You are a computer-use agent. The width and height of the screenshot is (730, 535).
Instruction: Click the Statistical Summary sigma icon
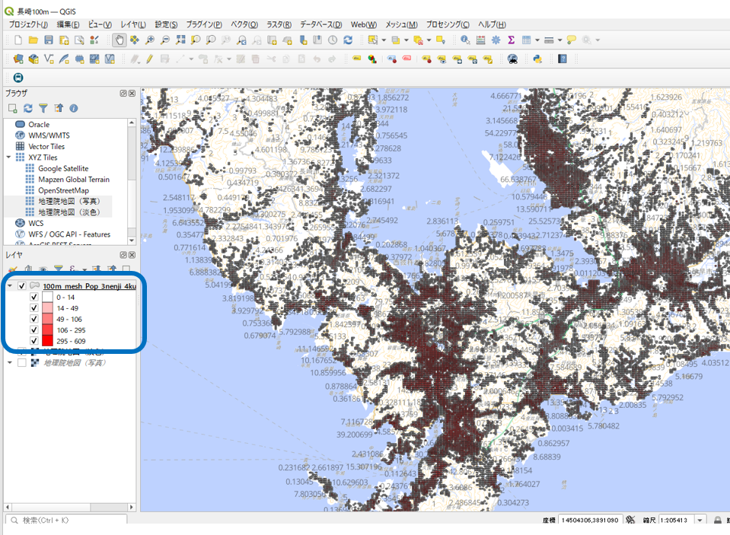tap(512, 40)
